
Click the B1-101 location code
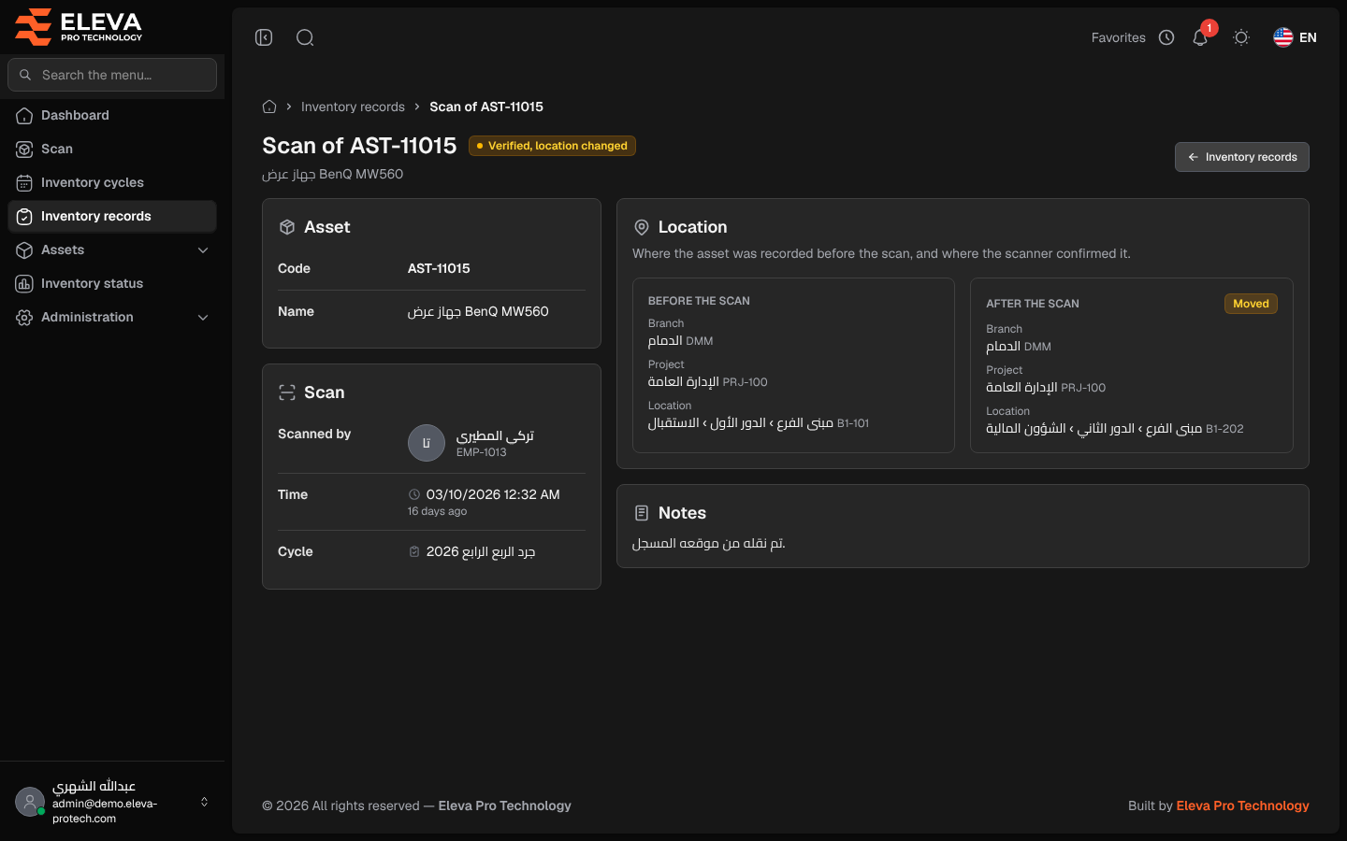[x=853, y=423]
